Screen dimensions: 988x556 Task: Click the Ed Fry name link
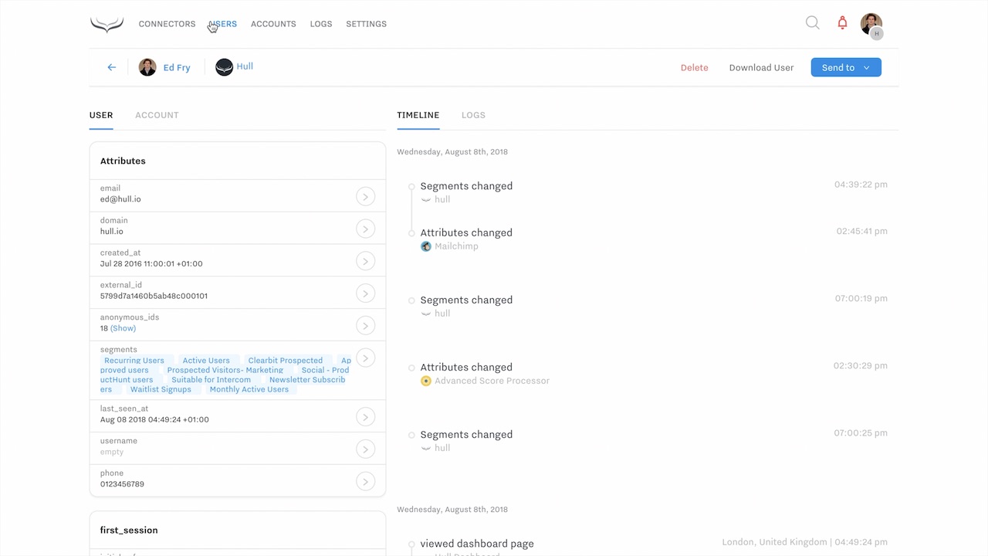[177, 68]
